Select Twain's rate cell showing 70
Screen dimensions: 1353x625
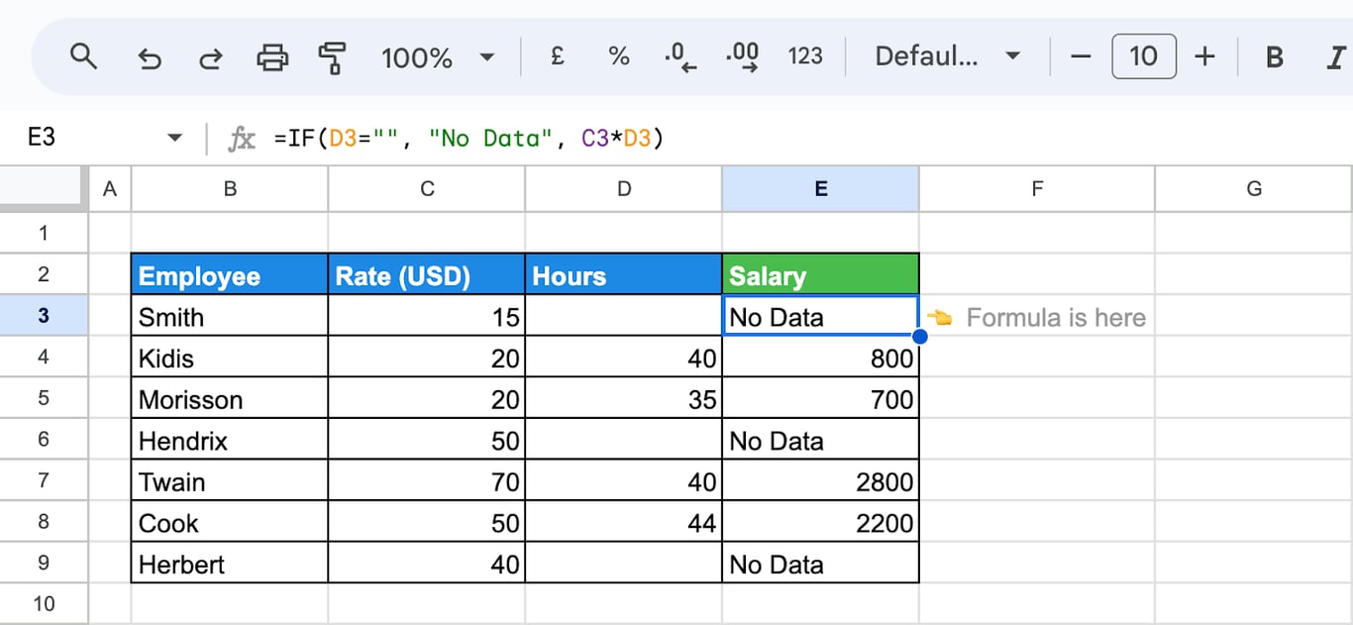click(427, 480)
